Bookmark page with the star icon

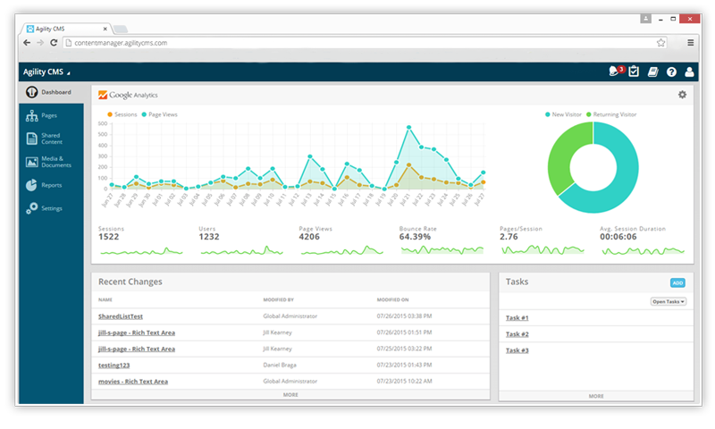[661, 42]
